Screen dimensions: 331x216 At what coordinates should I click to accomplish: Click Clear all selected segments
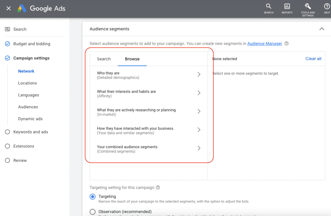pos(313,59)
